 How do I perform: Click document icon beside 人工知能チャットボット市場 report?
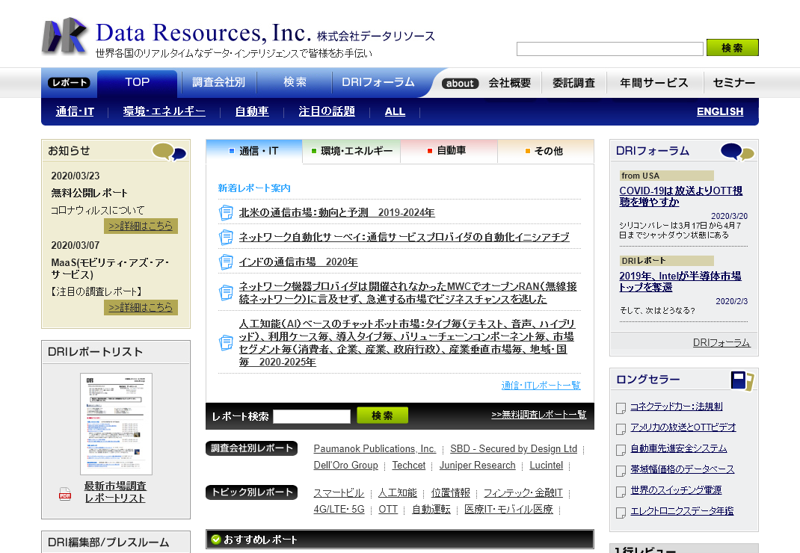[x=226, y=342]
